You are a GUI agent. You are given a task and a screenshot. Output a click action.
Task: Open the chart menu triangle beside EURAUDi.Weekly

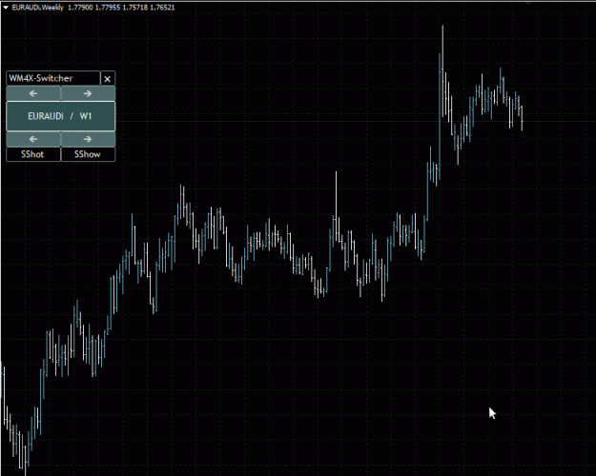pos(6,8)
